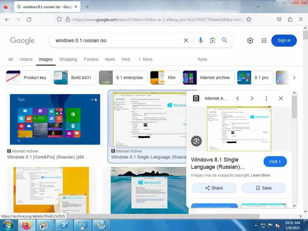Filter by the Internet archive chip
This screenshot has height=231, width=308.
point(208,78)
